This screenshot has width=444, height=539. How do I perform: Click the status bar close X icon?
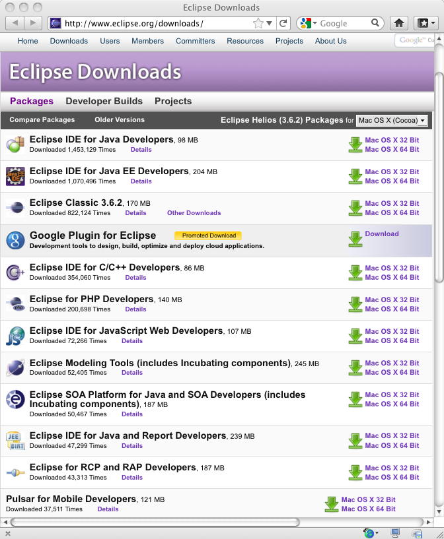coord(8,534)
